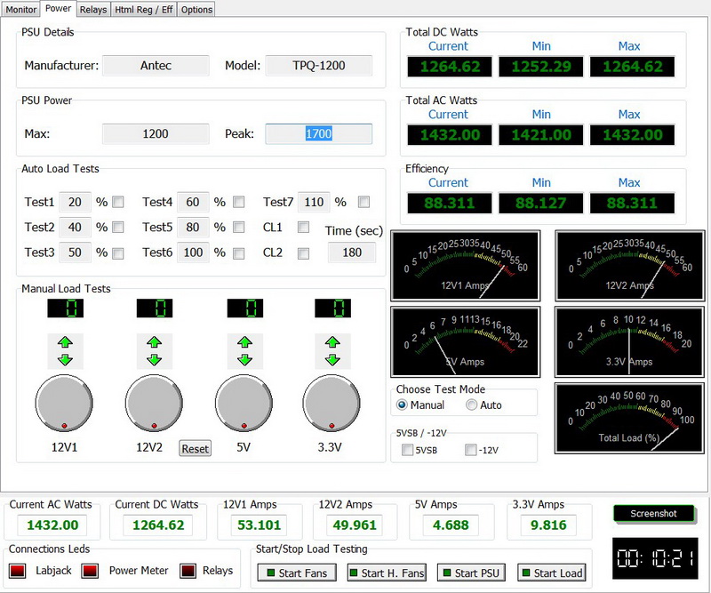Click the Labjack connection LED indicator
This screenshot has width=711, height=593.
(19, 571)
